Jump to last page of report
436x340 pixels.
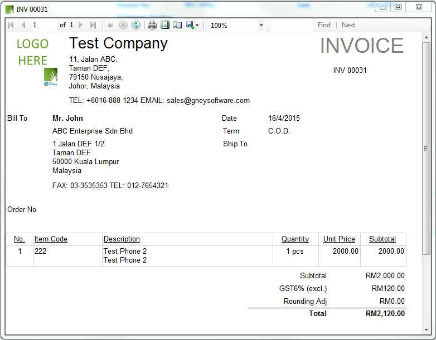pyautogui.click(x=93, y=25)
